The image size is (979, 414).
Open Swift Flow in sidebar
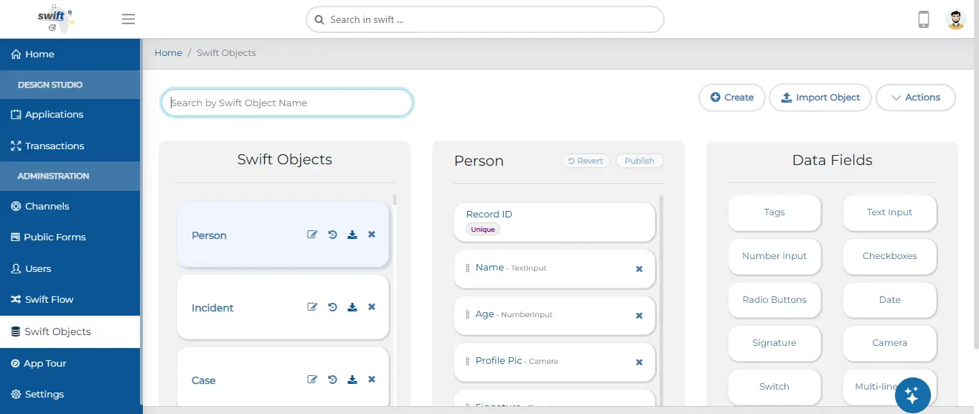[49, 299]
